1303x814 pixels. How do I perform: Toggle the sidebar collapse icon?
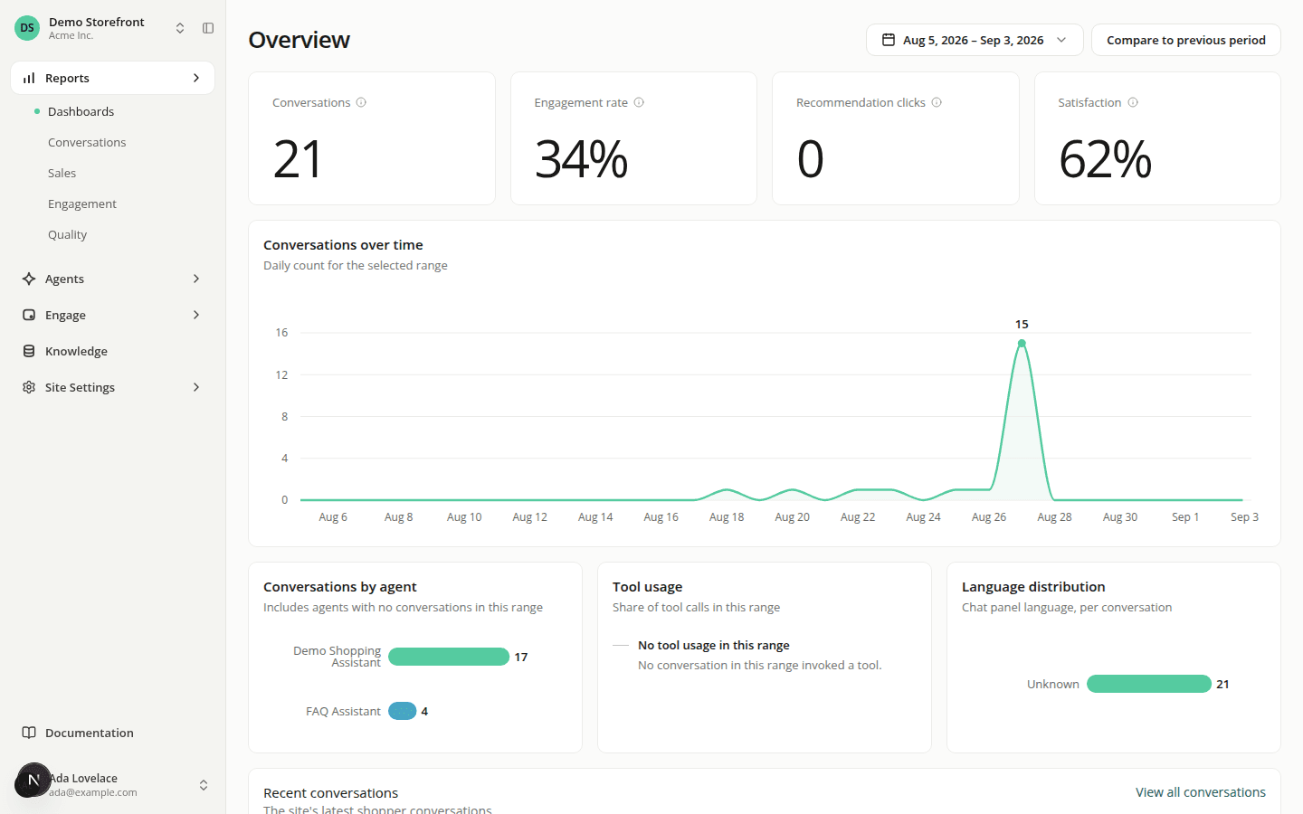click(x=208, y=28)
